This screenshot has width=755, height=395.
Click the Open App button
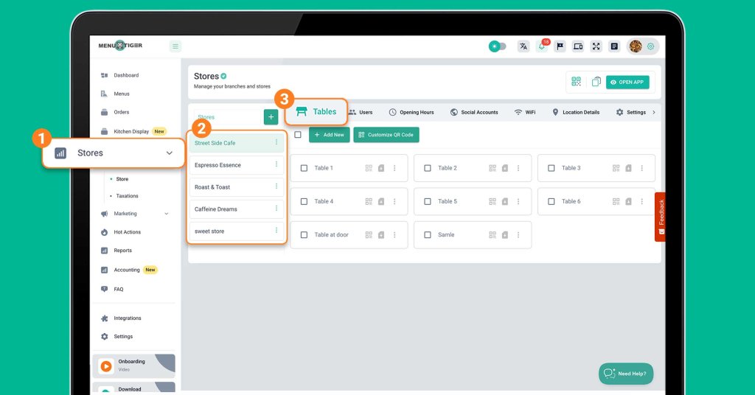pos(627,82)
